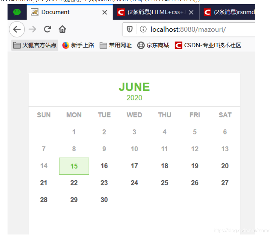
Task: Select date 7 in the calendar
Action: point(44,149)
